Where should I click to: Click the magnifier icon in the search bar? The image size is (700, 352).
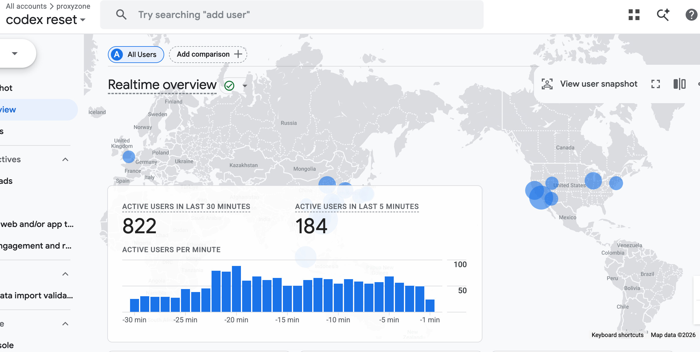click(121, 14)
